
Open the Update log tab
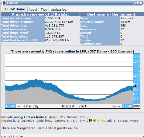click(x=59, y=9)
